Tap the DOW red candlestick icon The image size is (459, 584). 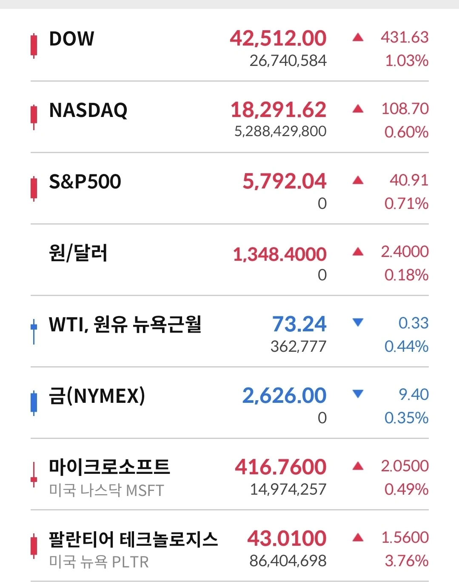(x=34, y=46)
